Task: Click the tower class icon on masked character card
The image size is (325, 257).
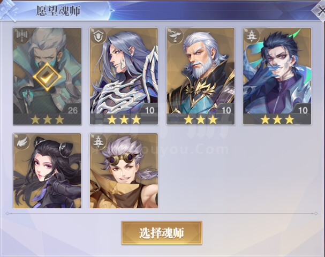Action: click(x=22, y=36)
